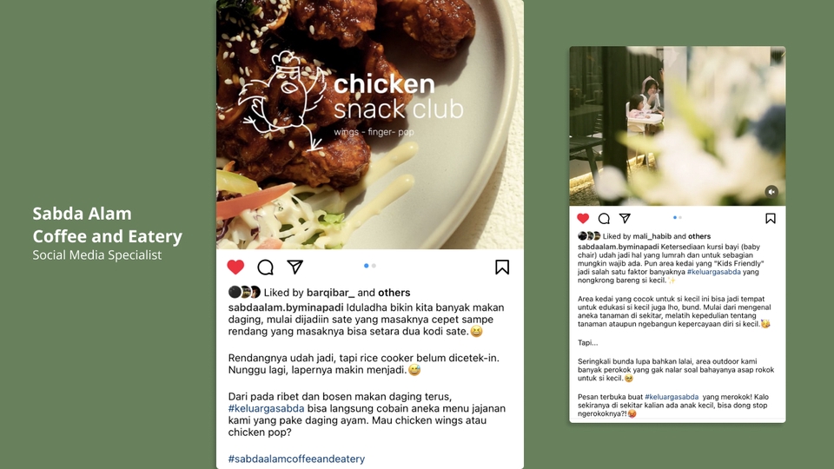Share the chicken snack club post
Image resolution: width=834 pixels, height=469 pixels.
295,267
